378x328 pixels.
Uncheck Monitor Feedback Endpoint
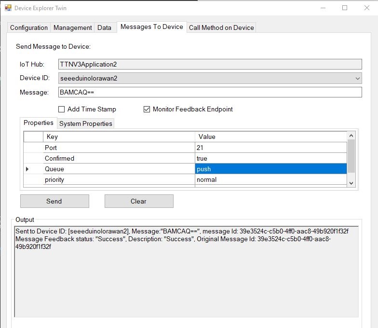coord(147,109)
